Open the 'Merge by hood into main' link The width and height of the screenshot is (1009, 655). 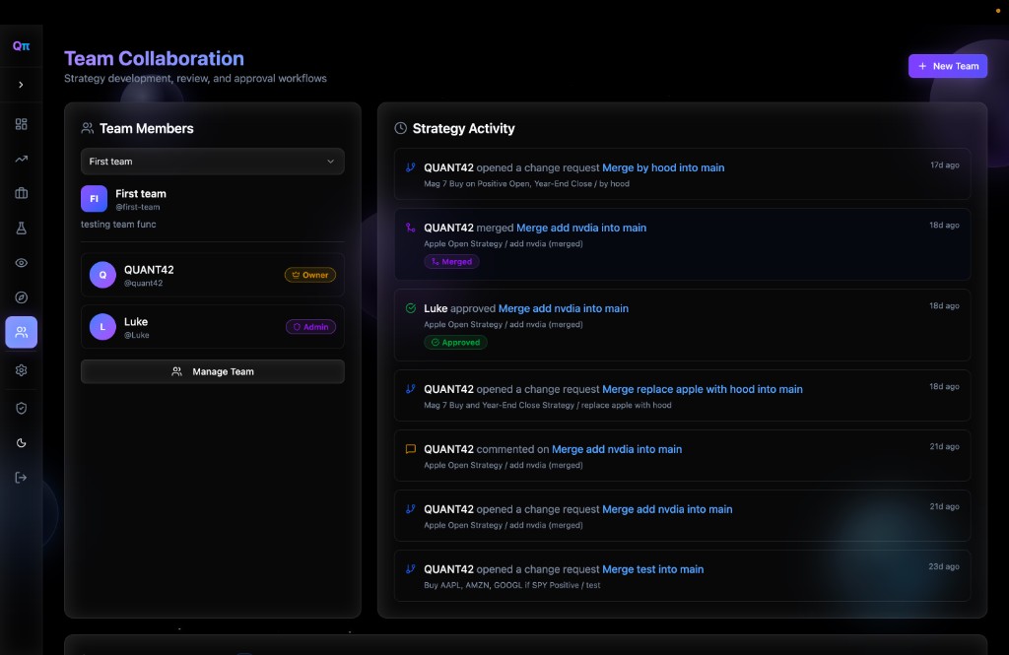coord(662,168)
